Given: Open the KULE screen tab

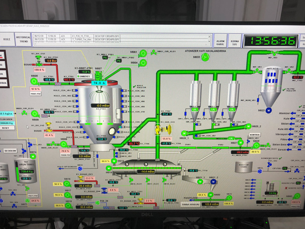Looking at the screenshot, I should pos(7,39).
